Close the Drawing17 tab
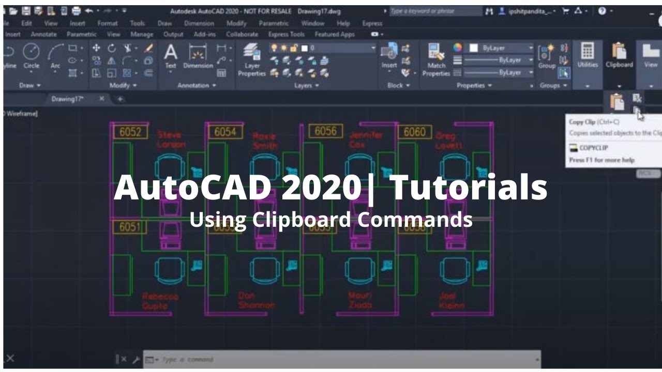The image size is (662, 372). pos(102,99)
